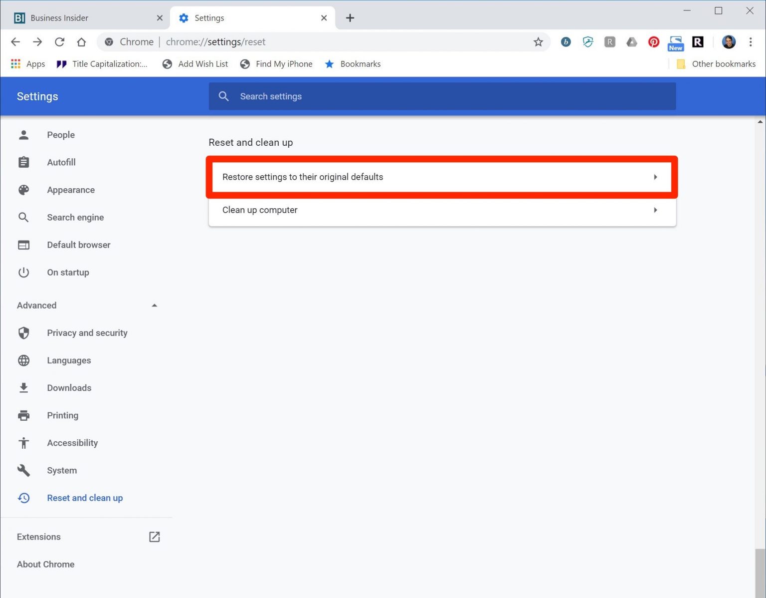Click the search icon in Search settings
This screenshot has width=766, height=598.
coord(223,96)
